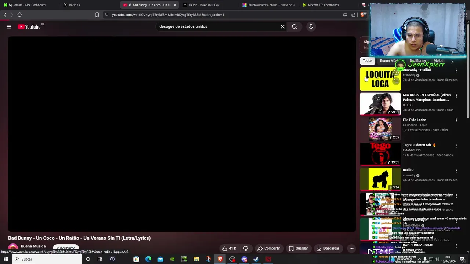Open File Explorer from the taskbar
This screenshot has width=470, height=264.
click(x=196, y=259)
